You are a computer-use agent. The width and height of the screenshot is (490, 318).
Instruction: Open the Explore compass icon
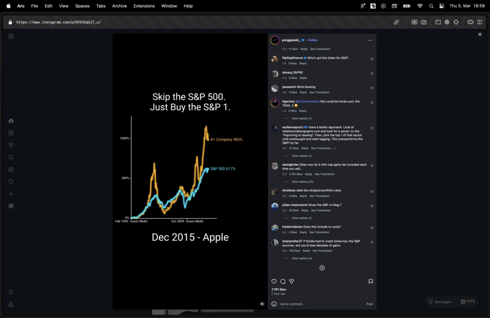pos(11,170)
